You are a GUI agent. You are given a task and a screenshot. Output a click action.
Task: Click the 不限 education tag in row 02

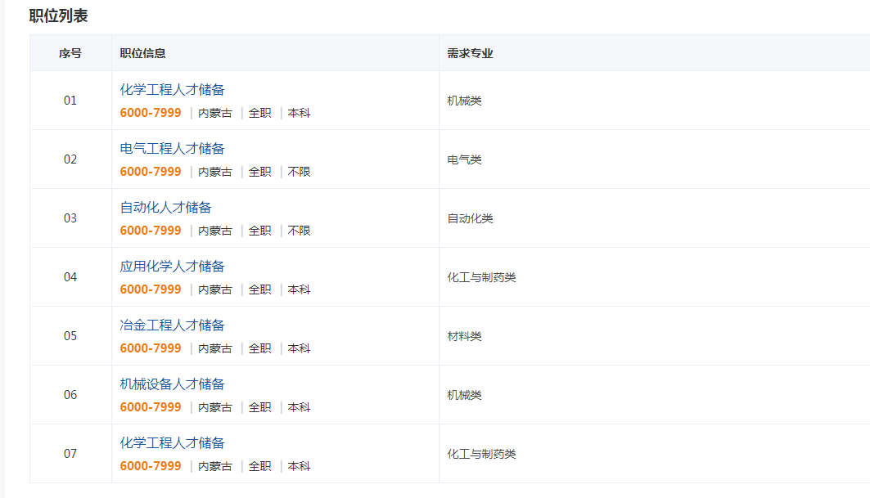[x=299, y=172]
